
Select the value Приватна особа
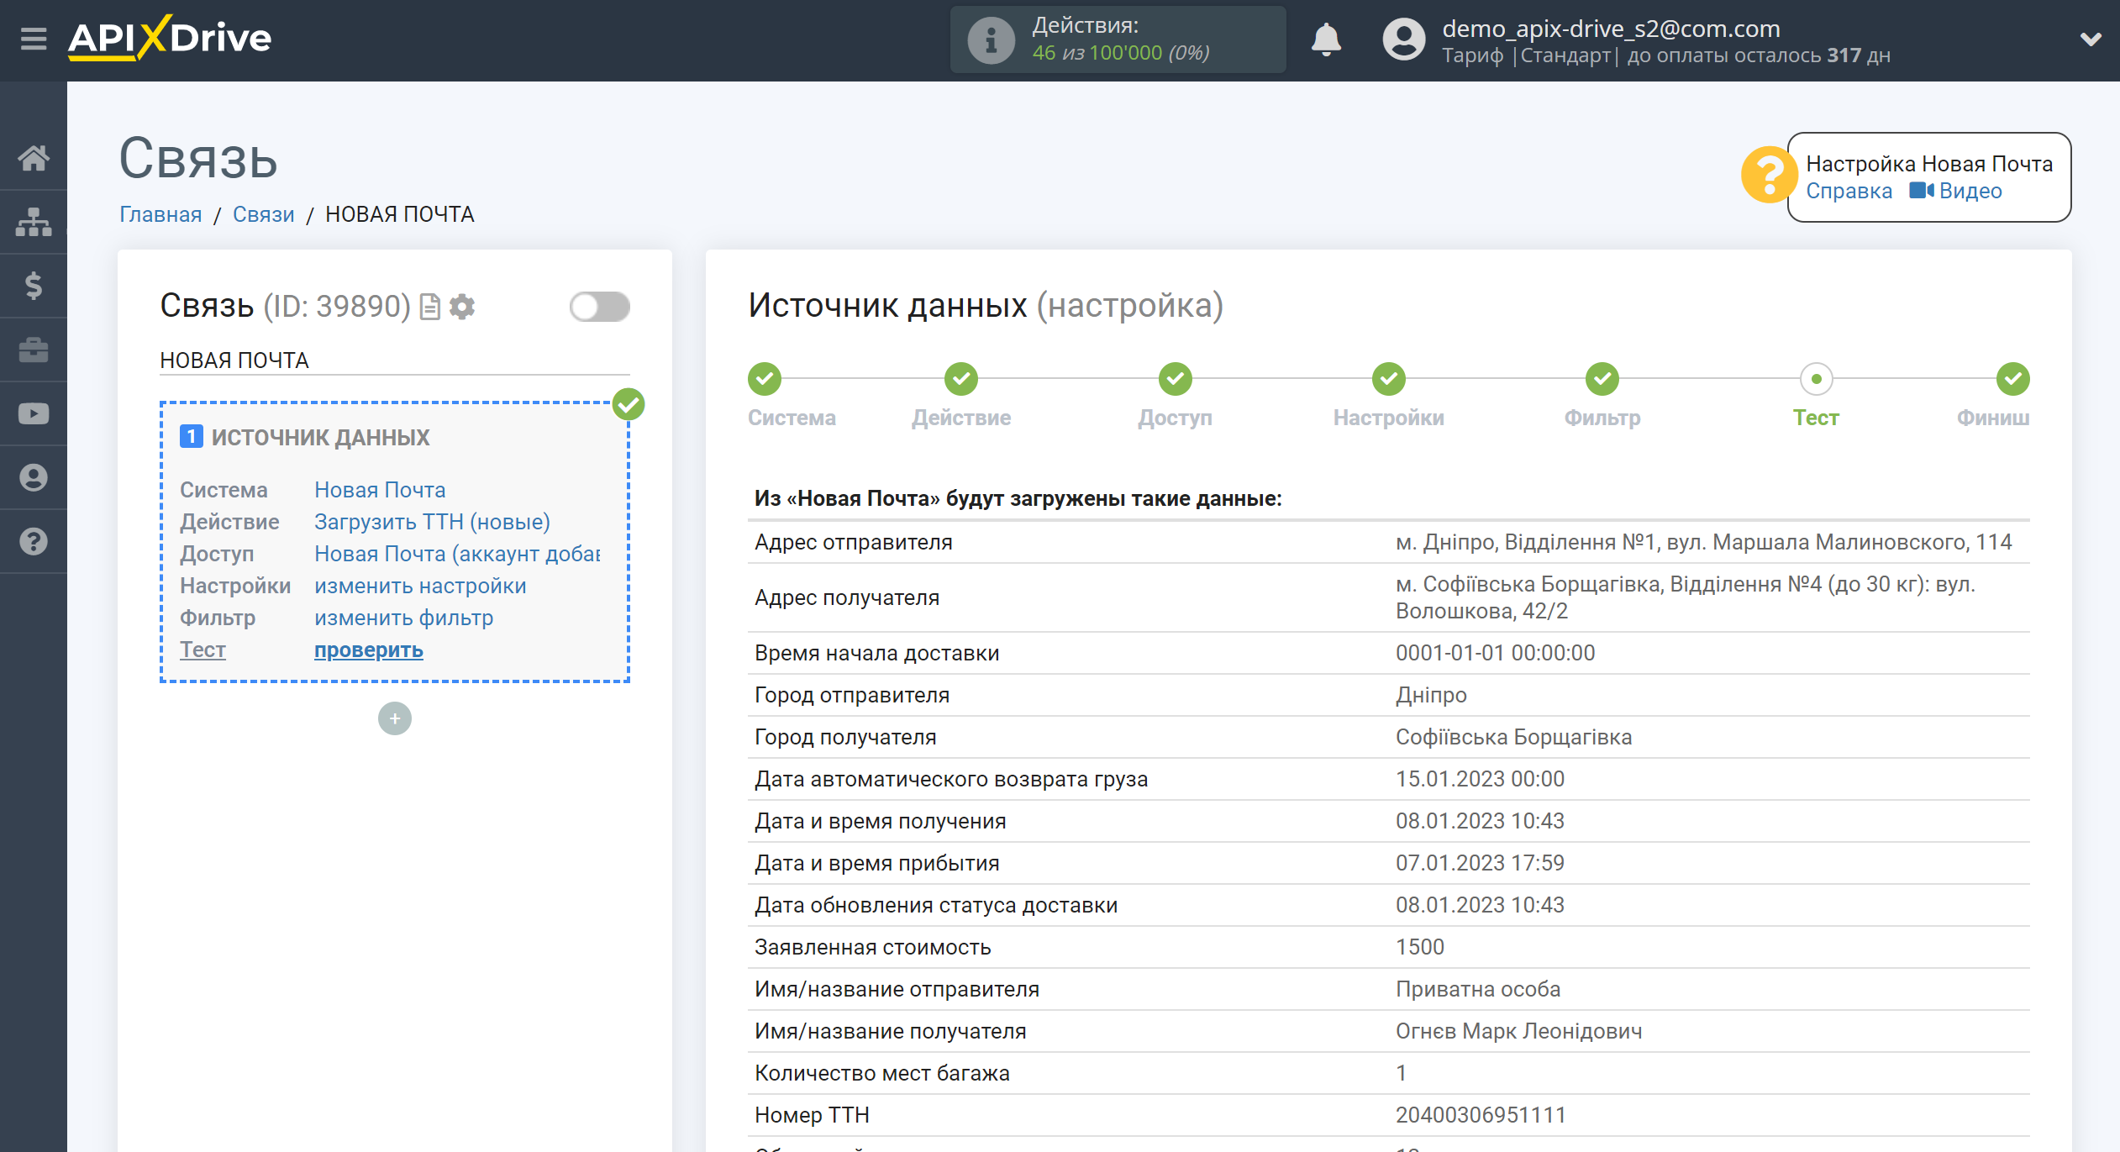pos(1478,989)
